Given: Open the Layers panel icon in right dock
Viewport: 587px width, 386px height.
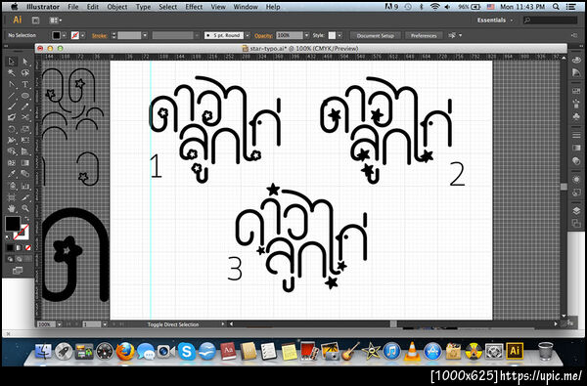Looking at the screenshot, I should (576, 211).
